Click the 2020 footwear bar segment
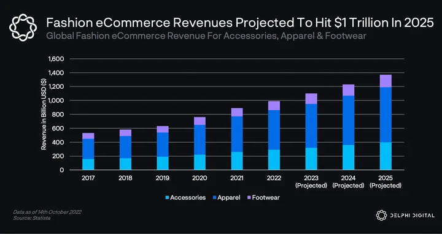 coord(200,121)
